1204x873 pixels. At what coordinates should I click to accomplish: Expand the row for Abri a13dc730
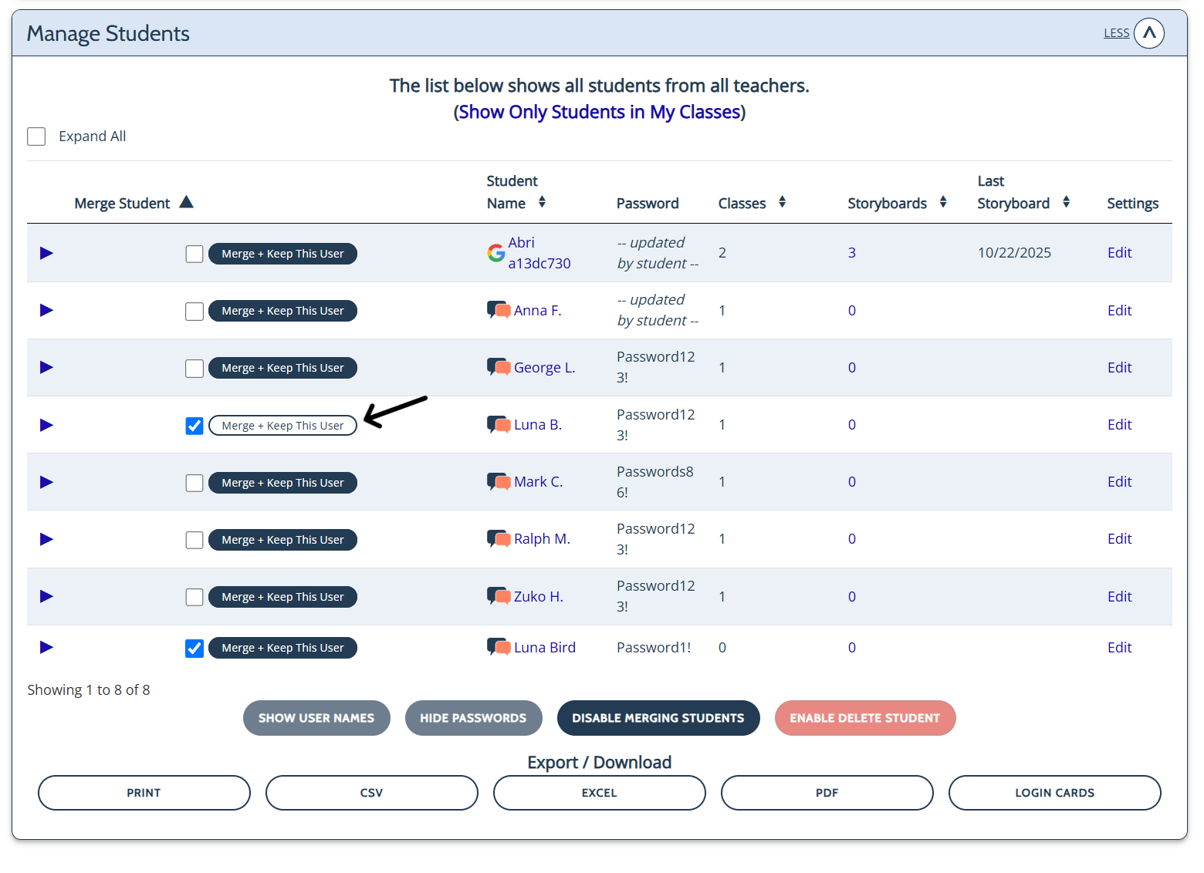click(x=46, y=253)
